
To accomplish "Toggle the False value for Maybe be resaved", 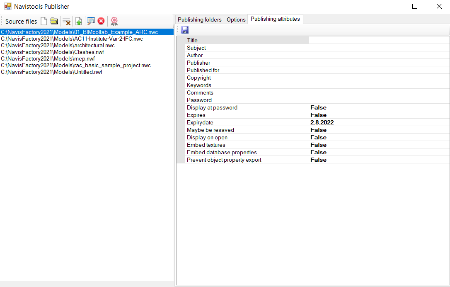I will (x=379, y=130).
